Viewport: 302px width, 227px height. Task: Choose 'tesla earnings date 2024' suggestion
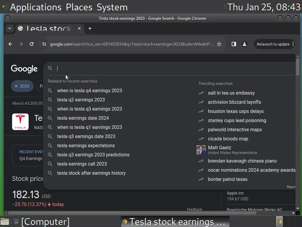pyautogui.click(x=83, y=118)
